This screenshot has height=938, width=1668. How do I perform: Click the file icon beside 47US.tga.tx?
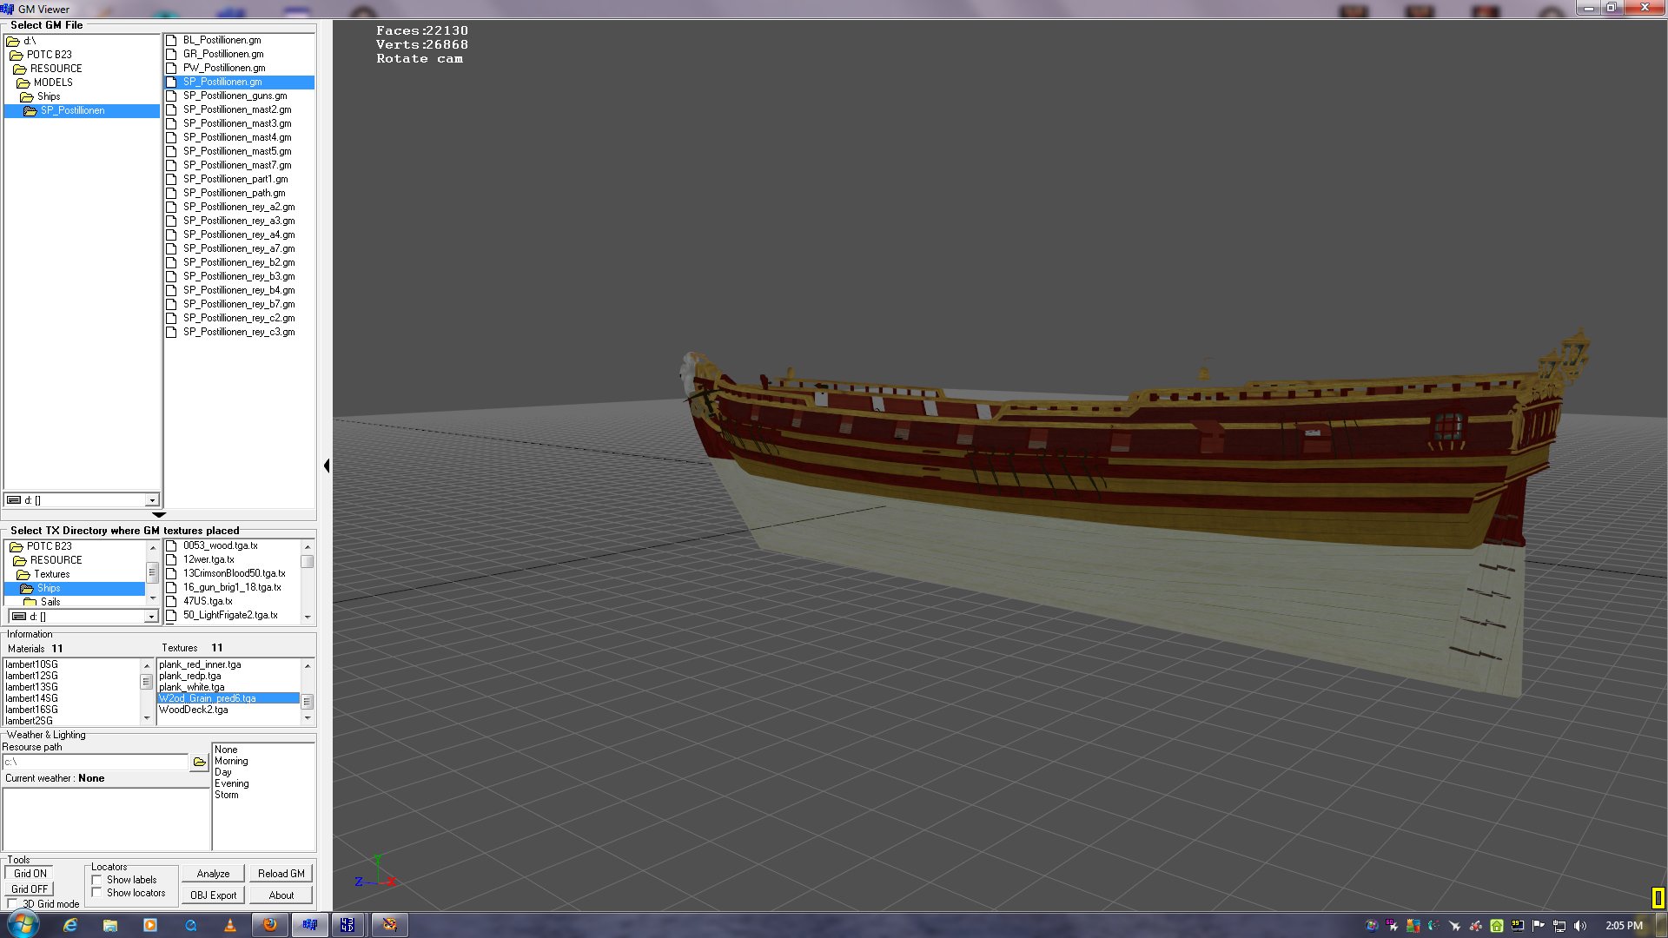171,601
